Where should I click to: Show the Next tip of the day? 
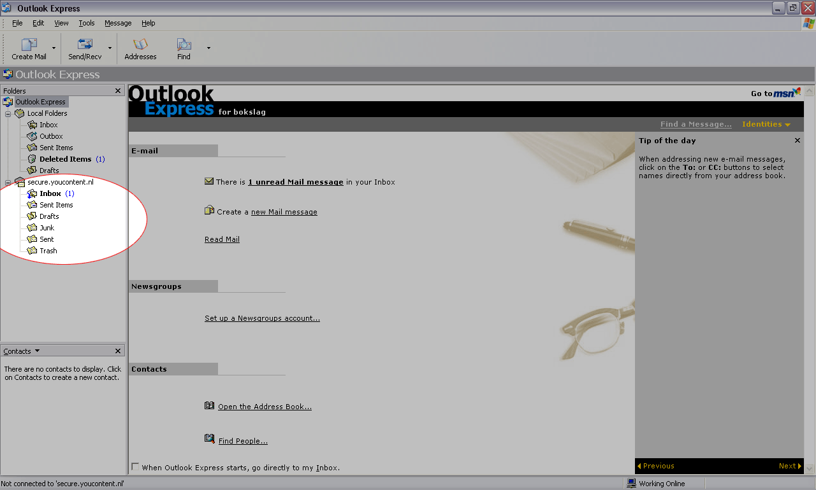[x=790, y=466]
